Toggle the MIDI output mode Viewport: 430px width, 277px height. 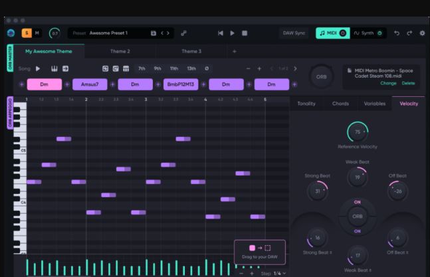[333, 33]
